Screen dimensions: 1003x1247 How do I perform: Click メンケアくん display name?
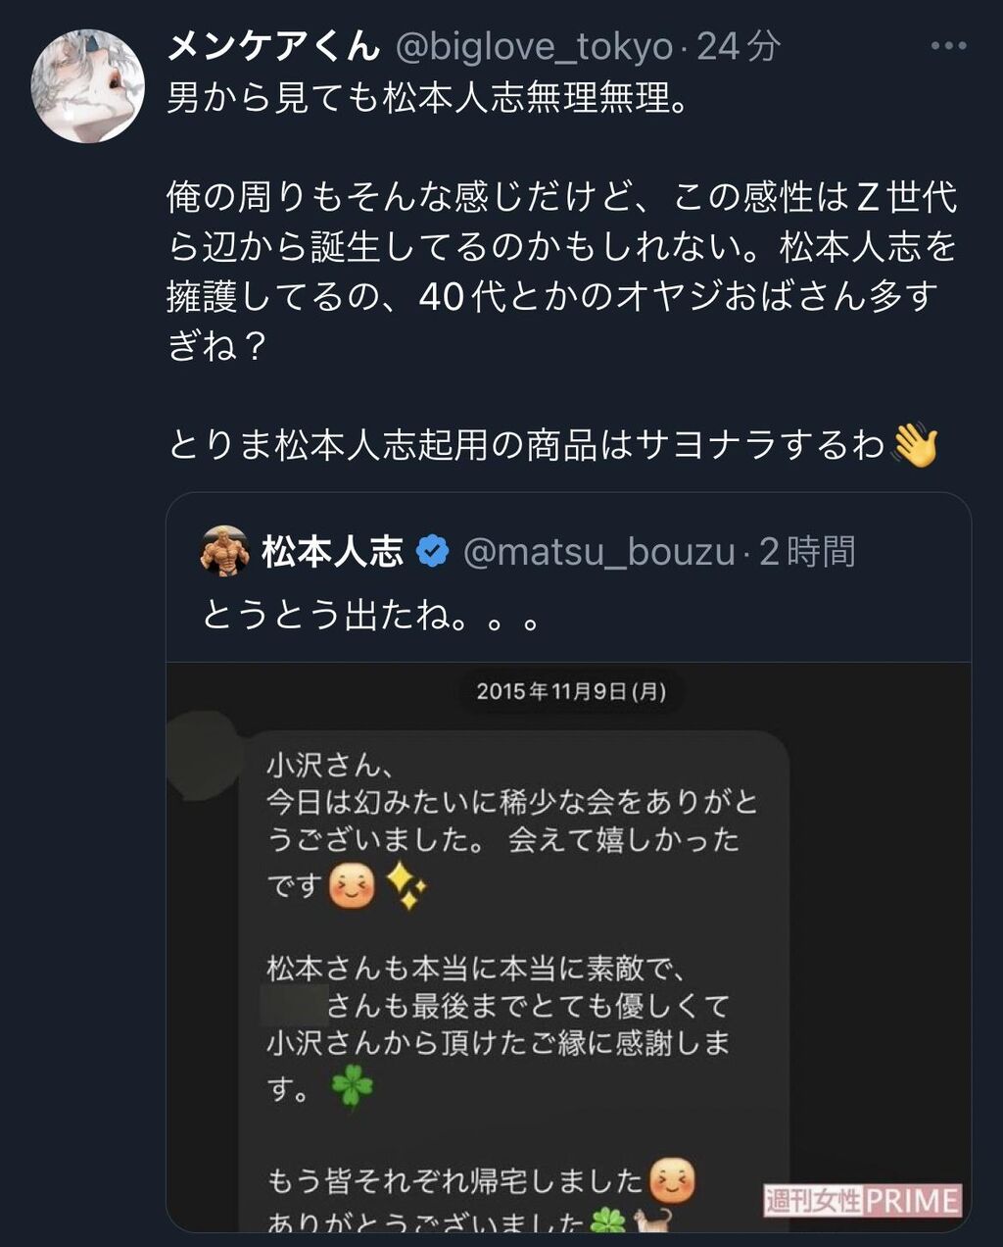(273, 45)
